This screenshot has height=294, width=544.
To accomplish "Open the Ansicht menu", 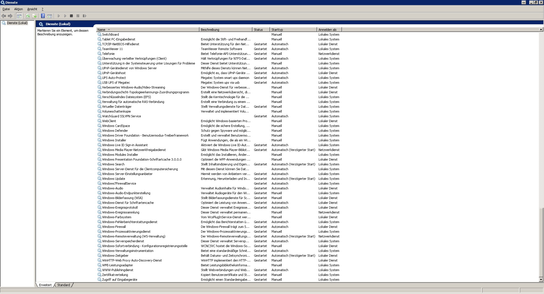I will pyautogui.click(x=32, y=9).
